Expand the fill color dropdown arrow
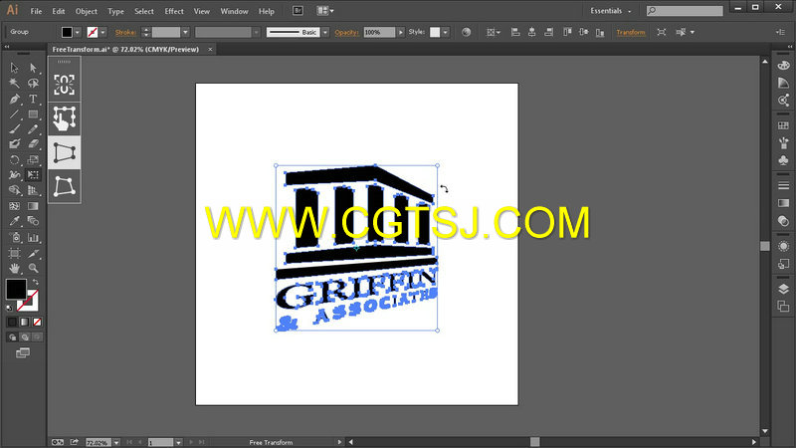 coord(78,32)
